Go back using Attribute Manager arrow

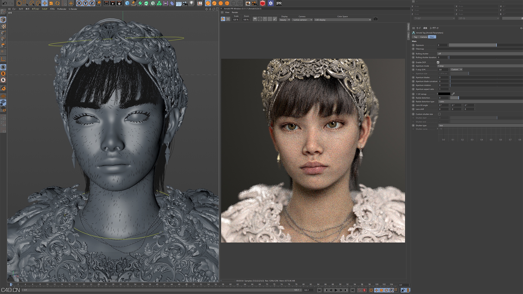pyautogui.click(x=521, y=28)
